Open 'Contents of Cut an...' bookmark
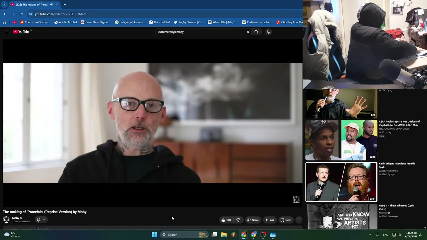 (35, 22)
